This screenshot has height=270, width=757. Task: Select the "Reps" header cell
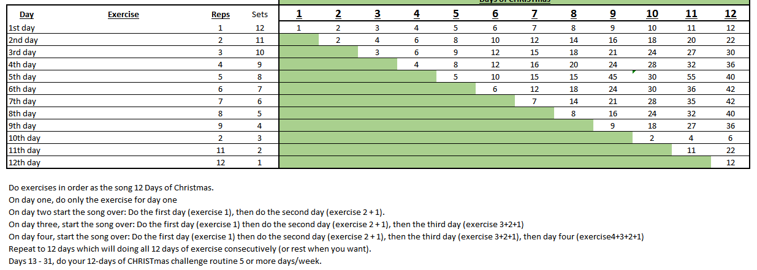pyautogui.click(x=221, y=15)
